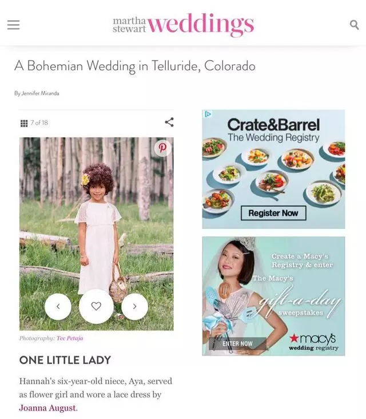Viewport: 366px width, 419px height.
Task: Click the Register Now button
Action: [273, 213]
